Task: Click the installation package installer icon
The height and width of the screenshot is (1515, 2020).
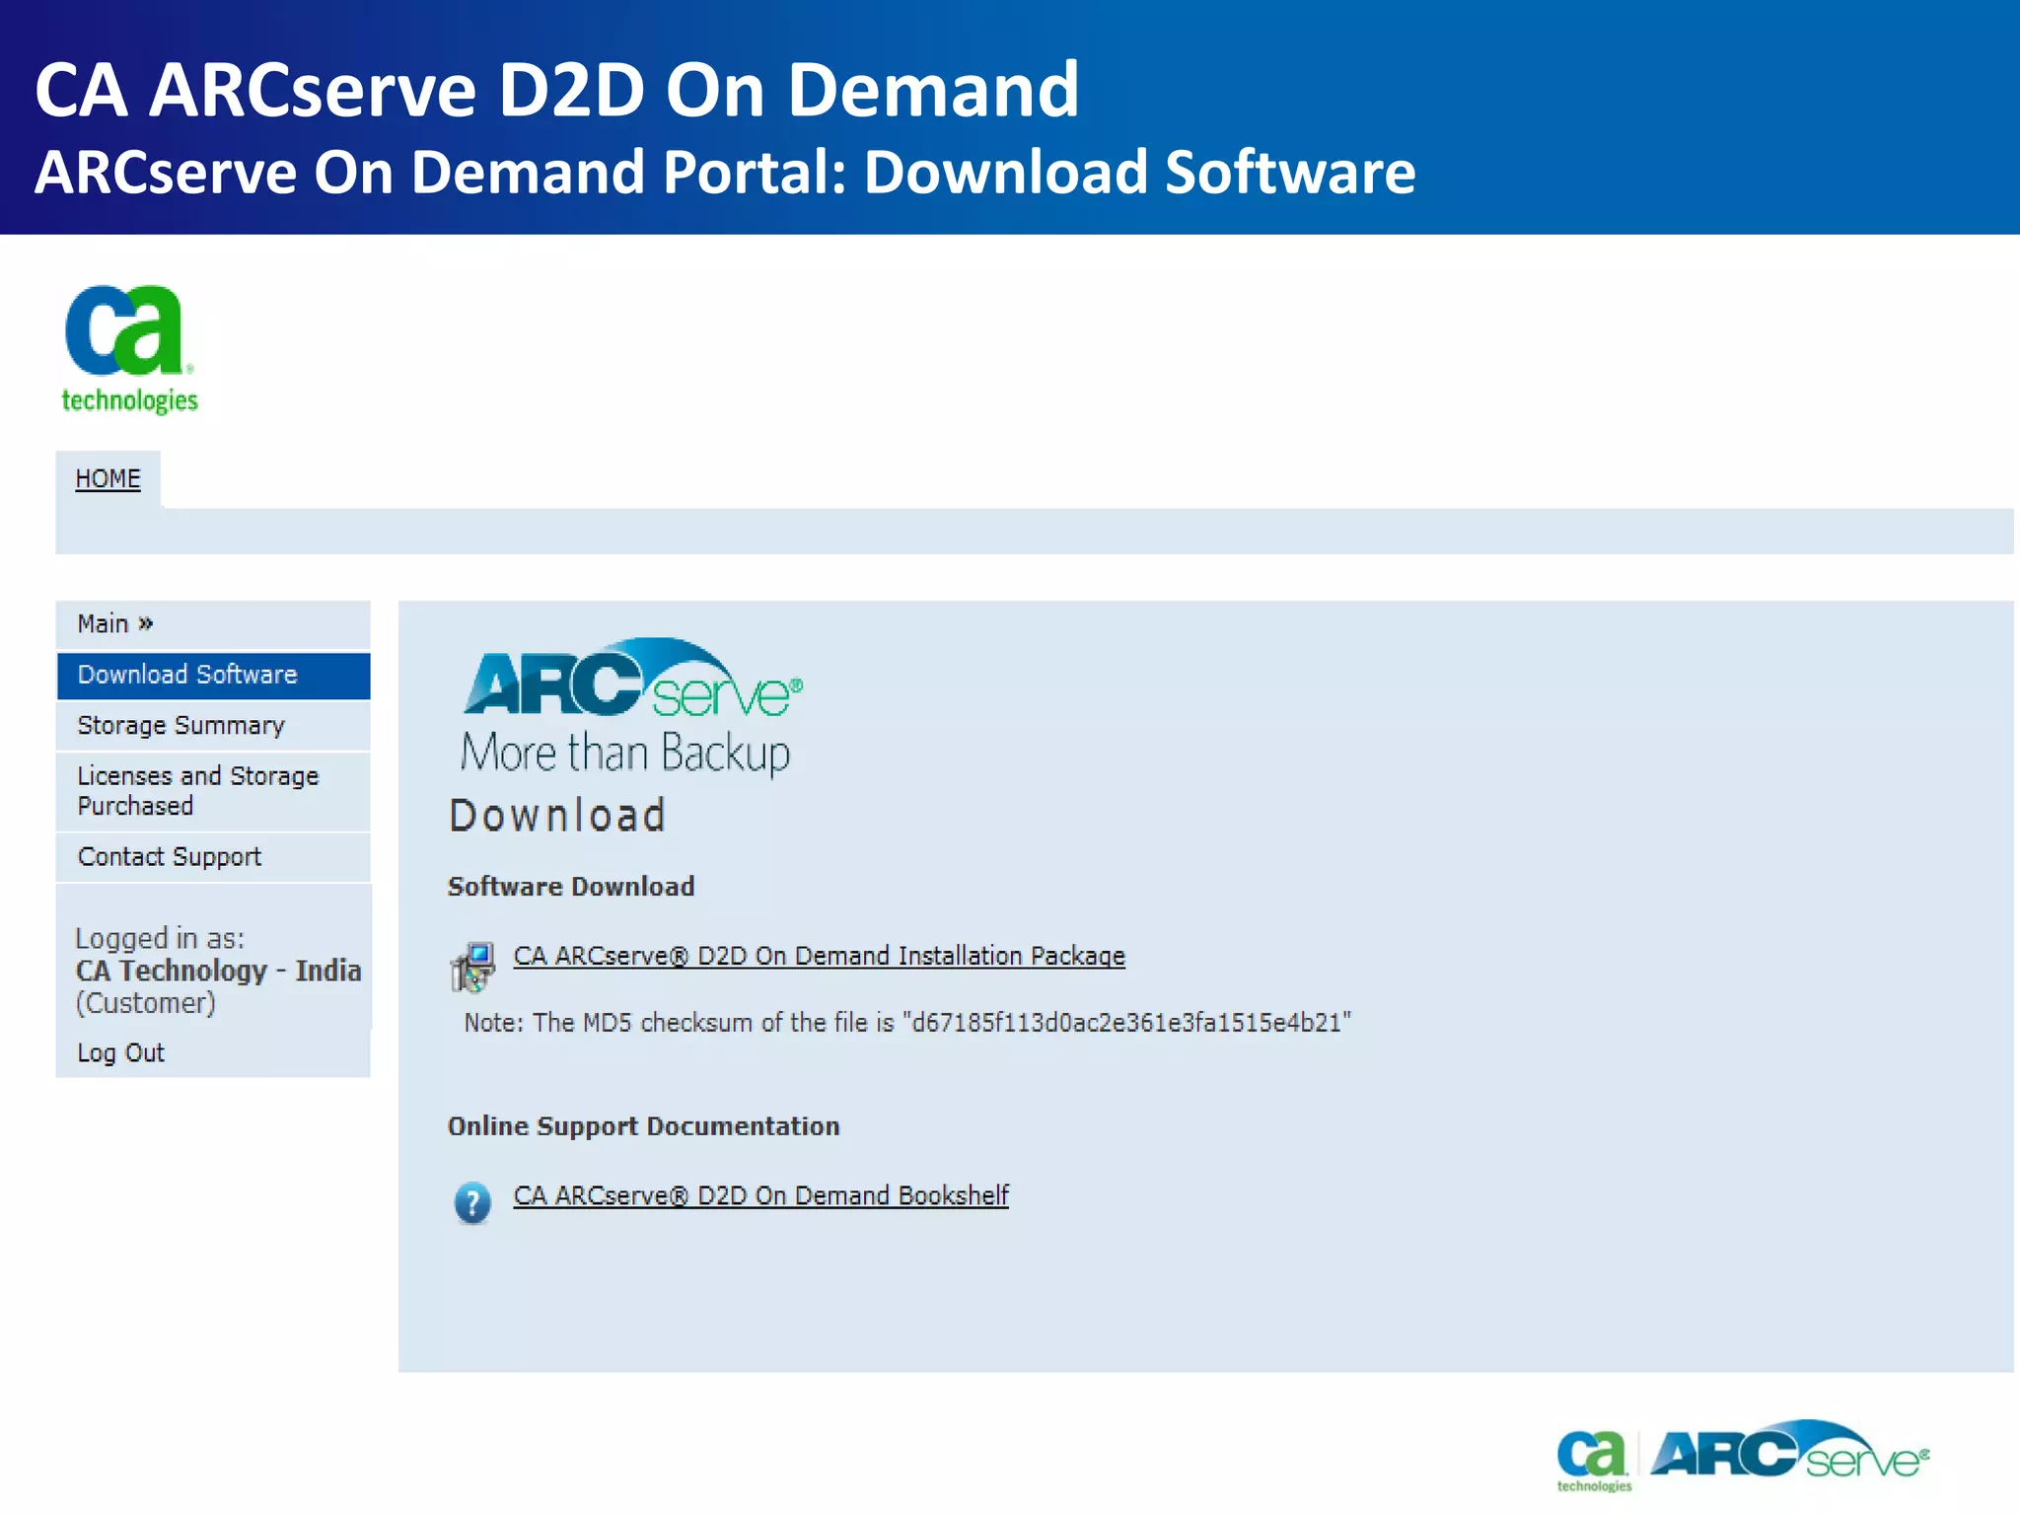Action: pyautogui.click(x=472, y=967)
